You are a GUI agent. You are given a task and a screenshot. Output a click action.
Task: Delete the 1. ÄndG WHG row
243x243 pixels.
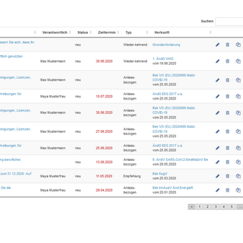click(x=227, y=61)
